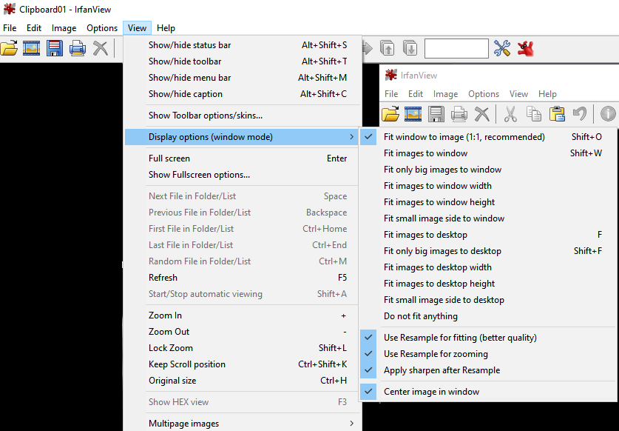619x431 pixels.
Task: Select Fit images to desktop width
Action: [x=488, y=267]
